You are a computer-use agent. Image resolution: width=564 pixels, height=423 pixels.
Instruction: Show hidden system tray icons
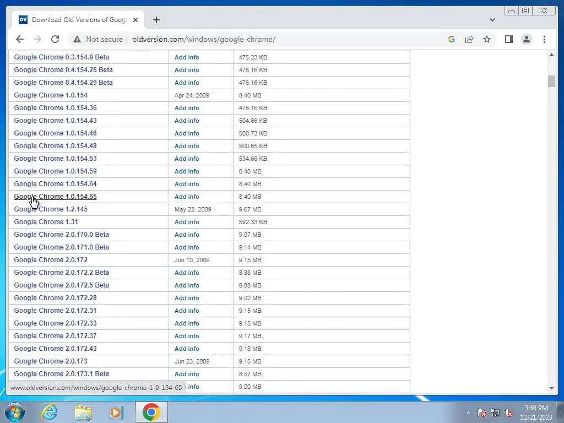point(468,413)
